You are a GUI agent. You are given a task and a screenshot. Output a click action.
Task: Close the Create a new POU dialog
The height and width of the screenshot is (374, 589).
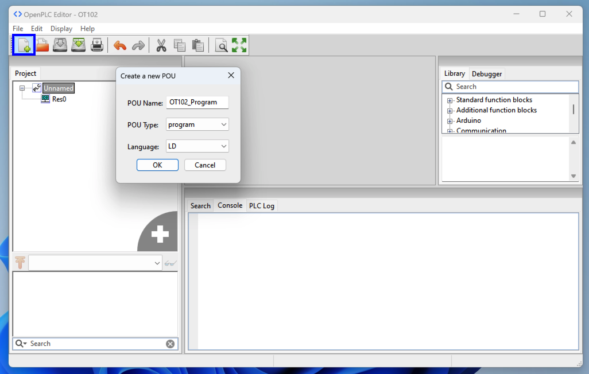click(231, 76)
